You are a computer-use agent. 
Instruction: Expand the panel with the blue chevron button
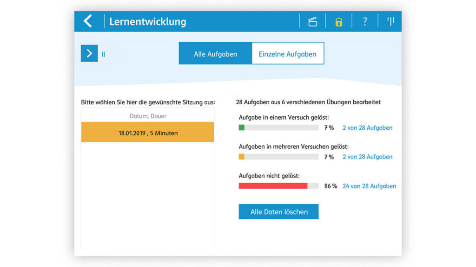[89, 54]
